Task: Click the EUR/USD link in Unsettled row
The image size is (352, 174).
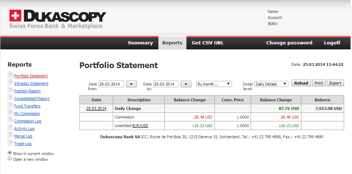Action: pos(140,126)
